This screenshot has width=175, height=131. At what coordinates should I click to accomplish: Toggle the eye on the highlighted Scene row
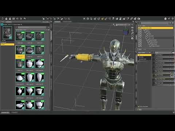(139, 28)
